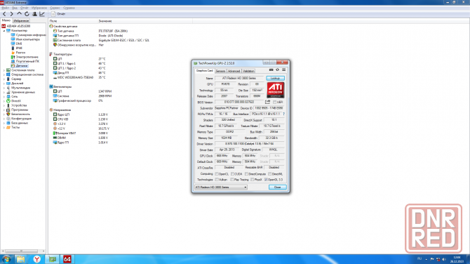470x264 pixels.
Task: Select DMI item in AIDA64 tree
Action: [19, 44]
